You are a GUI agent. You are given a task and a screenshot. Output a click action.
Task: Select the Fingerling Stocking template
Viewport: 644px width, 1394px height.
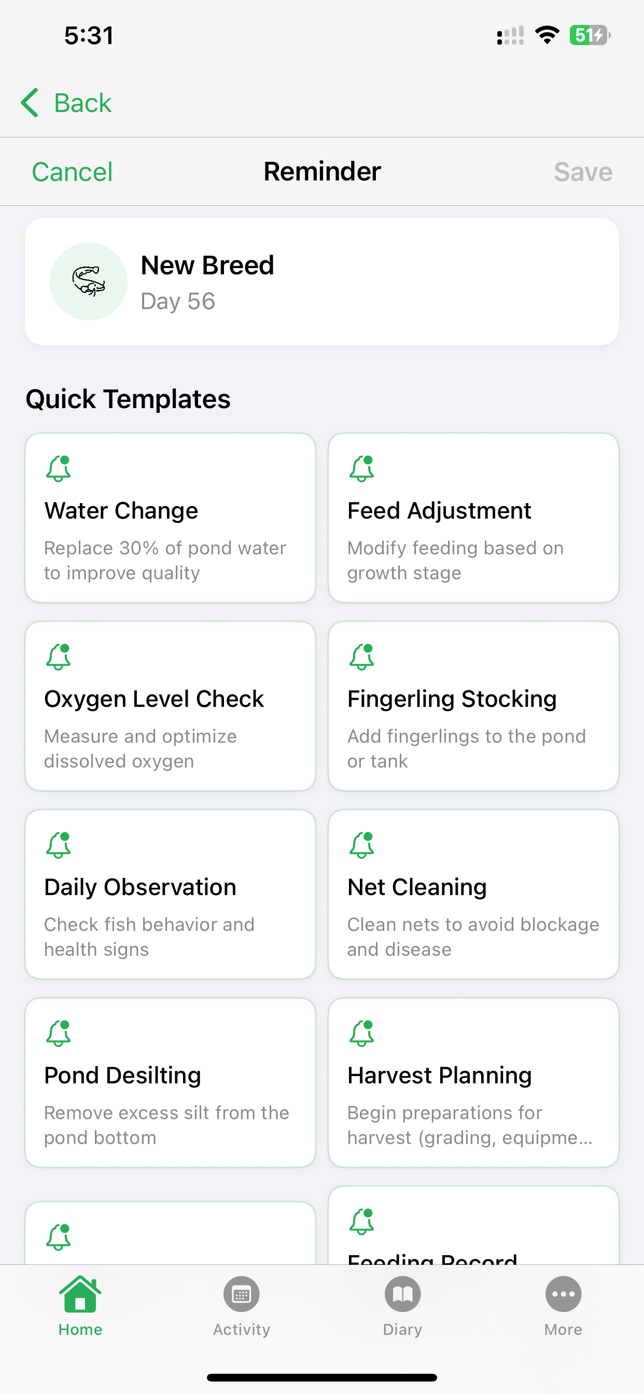[473, 706]
